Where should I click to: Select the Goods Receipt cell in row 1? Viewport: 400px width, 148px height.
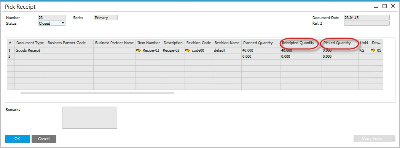[x=30, y=50]
